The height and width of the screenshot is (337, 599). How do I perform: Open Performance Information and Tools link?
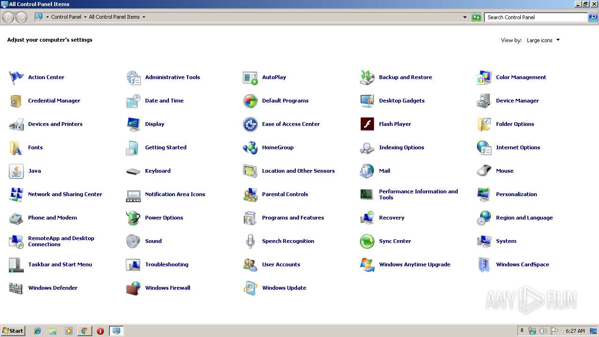pyautogui.click(x=418, y=194)
